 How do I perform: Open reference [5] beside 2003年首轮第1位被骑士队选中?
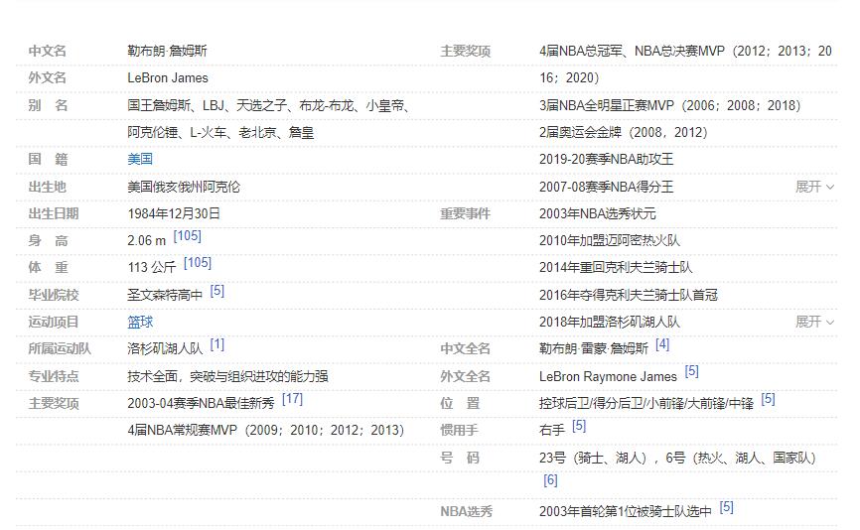click(x=726, y=507)
